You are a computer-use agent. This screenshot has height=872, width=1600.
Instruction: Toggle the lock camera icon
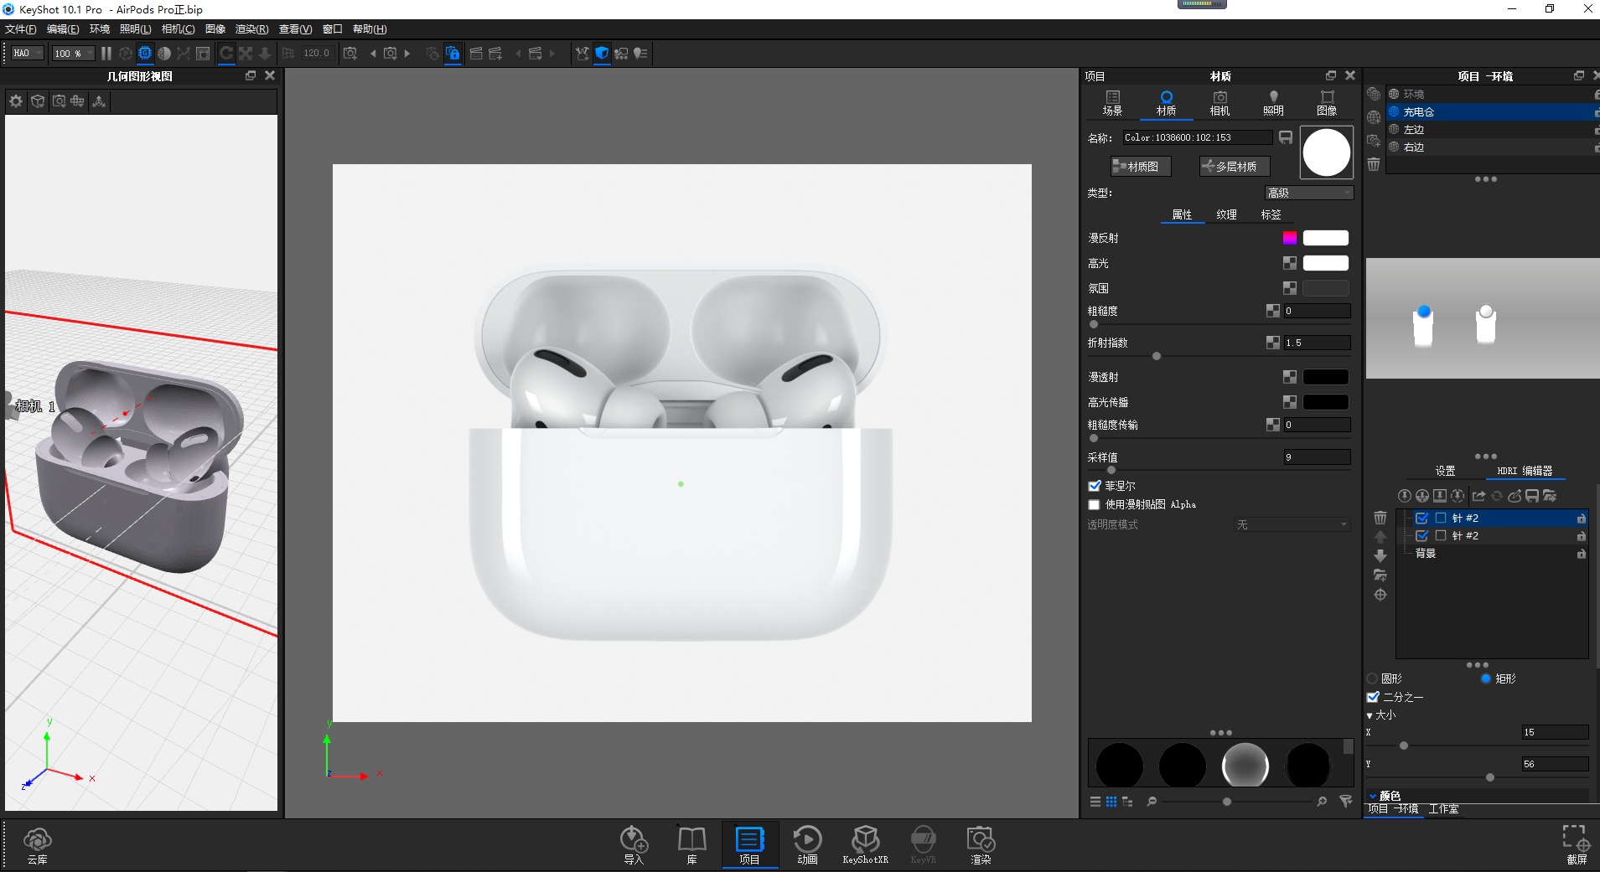tap(453, 54)
